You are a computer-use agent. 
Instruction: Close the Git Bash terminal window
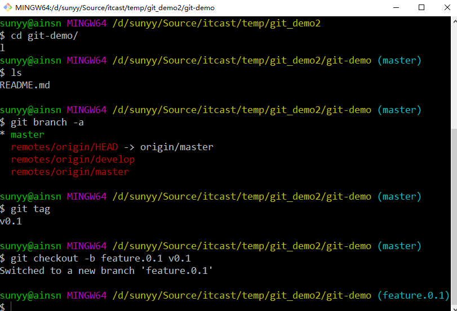coord(445,8)
